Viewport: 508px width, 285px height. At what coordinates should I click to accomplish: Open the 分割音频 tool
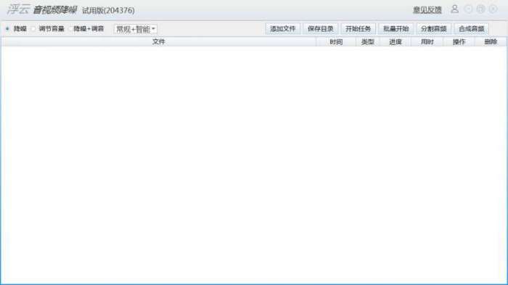pos(434,29)
